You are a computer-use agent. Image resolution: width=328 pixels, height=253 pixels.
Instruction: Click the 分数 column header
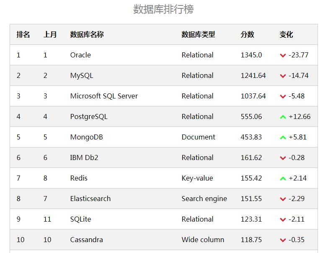(x=247, y=34)
